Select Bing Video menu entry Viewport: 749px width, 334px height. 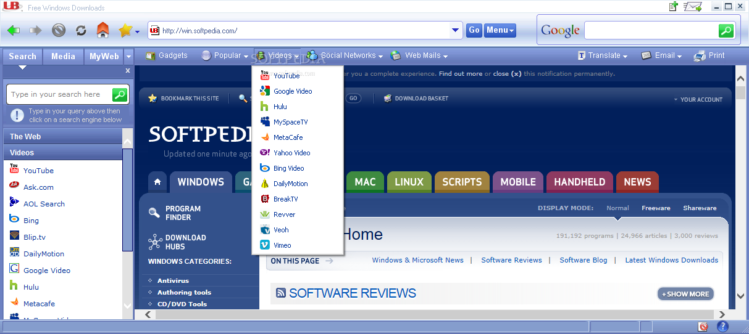(x=289, y=168)
